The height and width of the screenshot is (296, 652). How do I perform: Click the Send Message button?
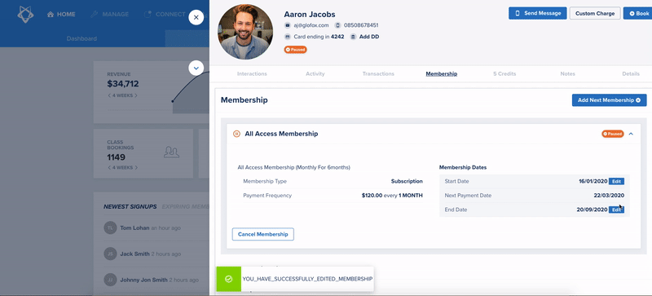click(x=538, y=13)
